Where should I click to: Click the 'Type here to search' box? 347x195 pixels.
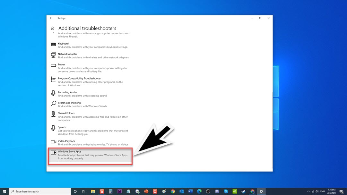(x=40, y=191)
